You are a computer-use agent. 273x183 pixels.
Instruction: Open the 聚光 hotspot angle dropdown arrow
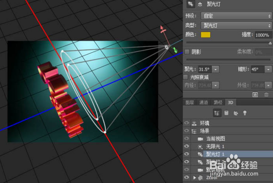(x=215, y=69)
